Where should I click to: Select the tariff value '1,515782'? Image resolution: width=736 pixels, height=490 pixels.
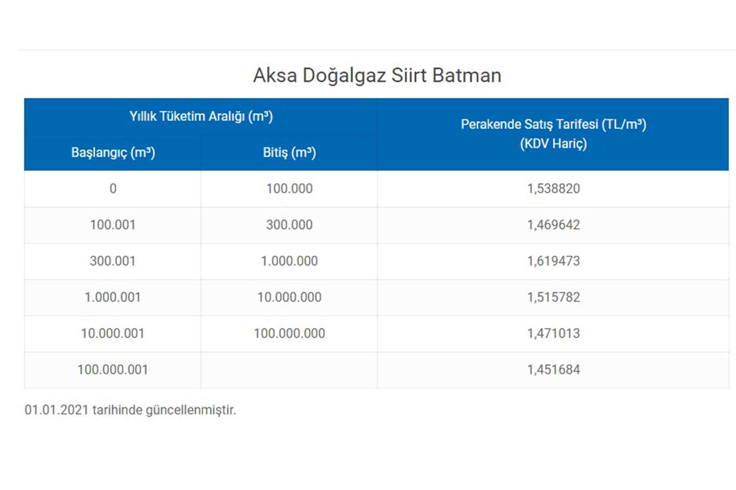tap(553, 297)
